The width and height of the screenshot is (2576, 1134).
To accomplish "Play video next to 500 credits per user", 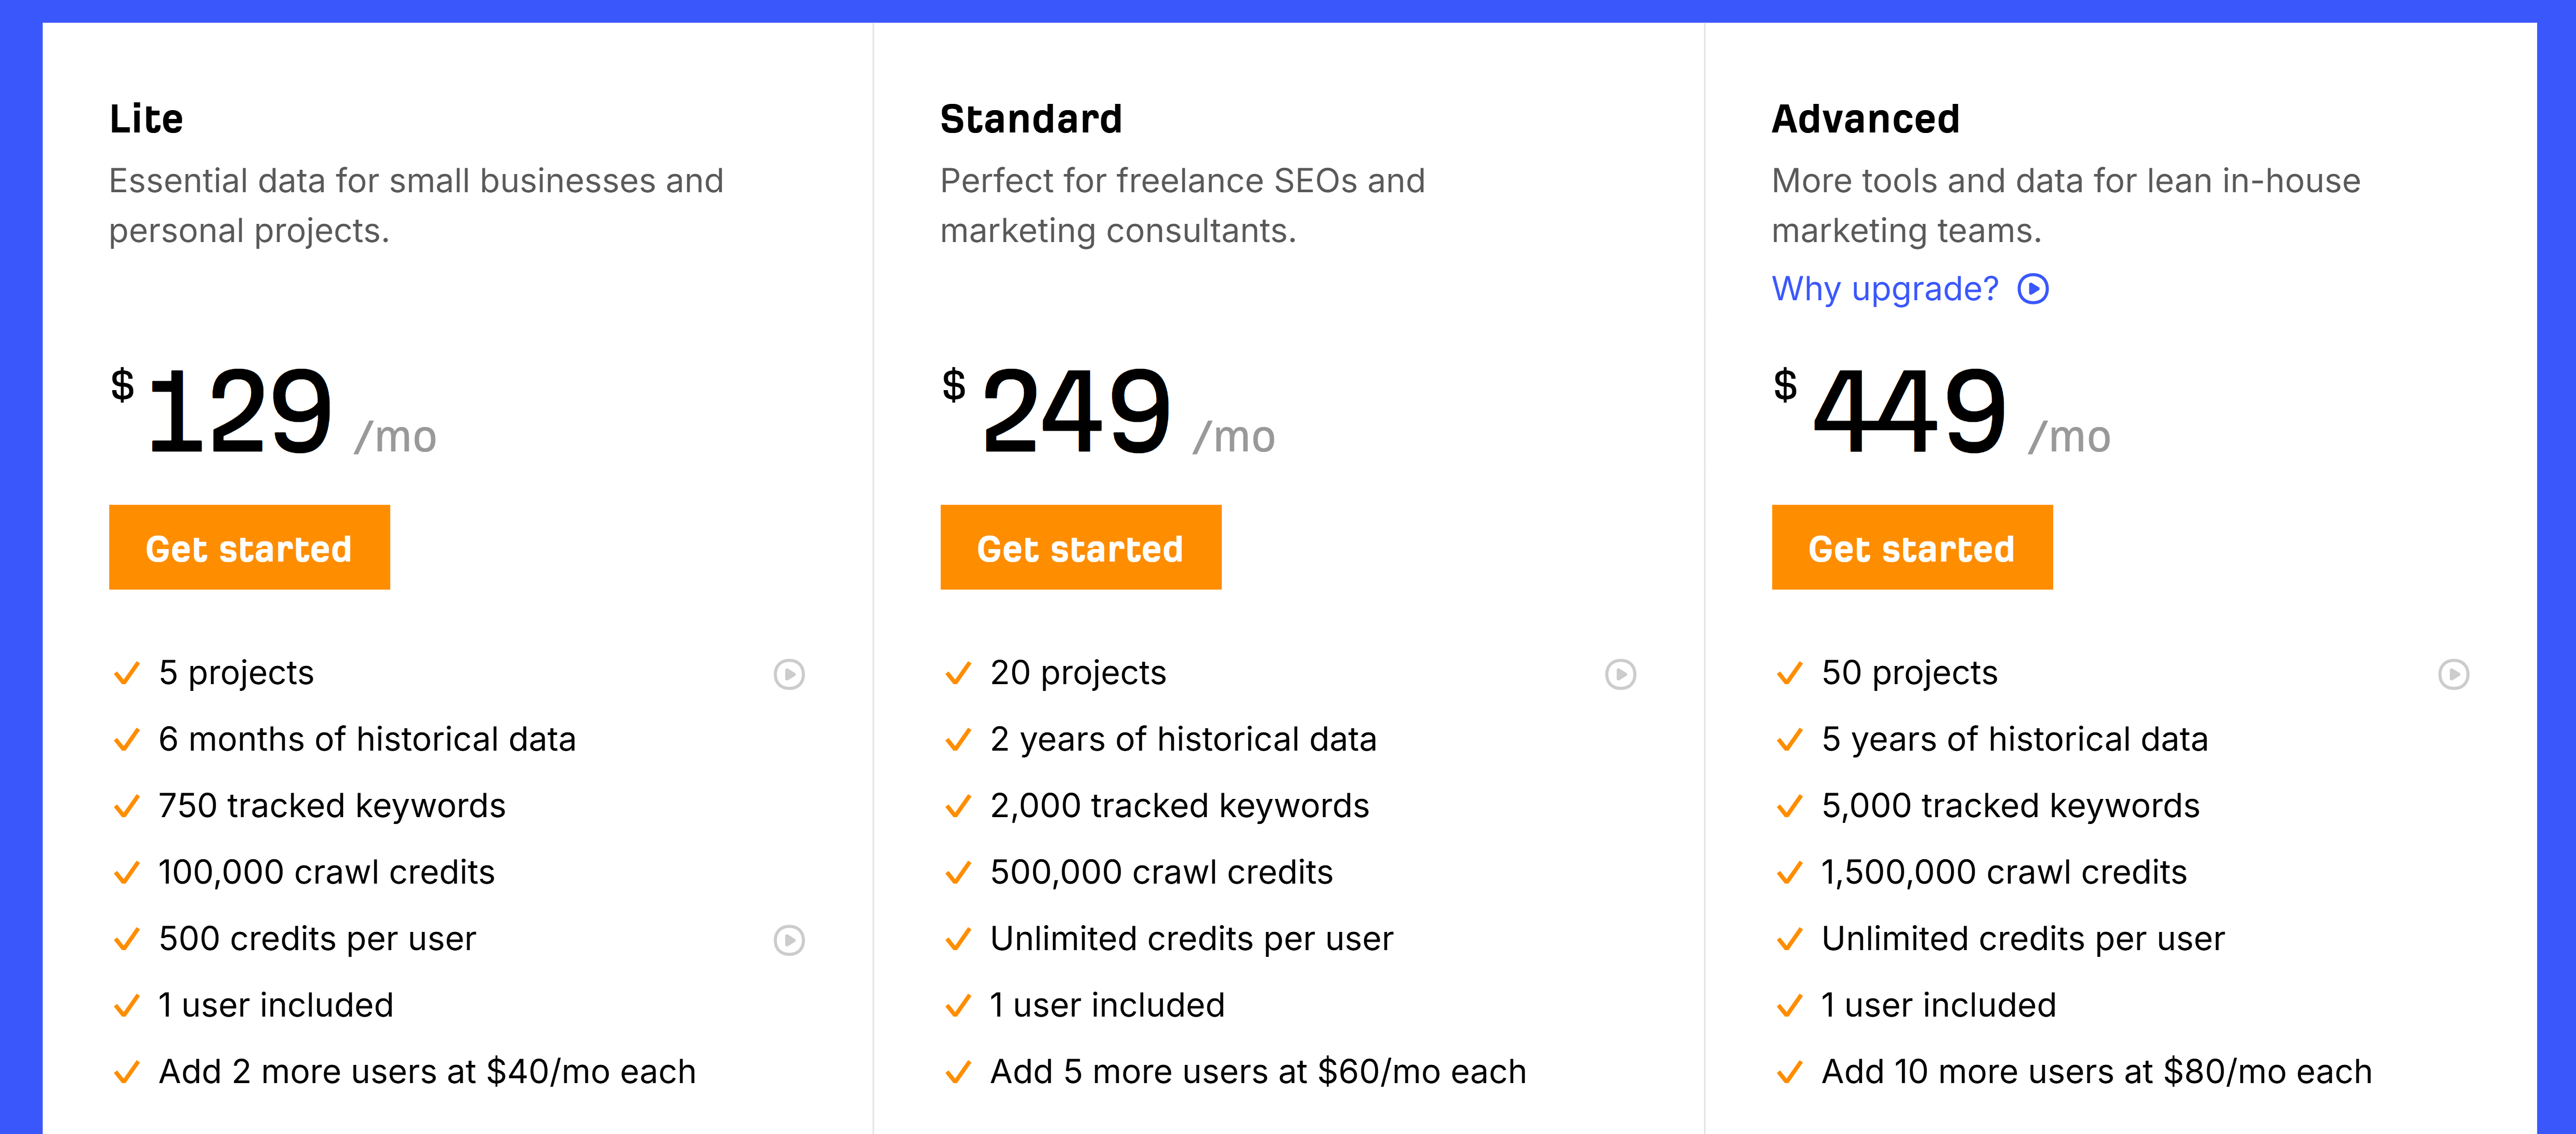I will point(789,940).
